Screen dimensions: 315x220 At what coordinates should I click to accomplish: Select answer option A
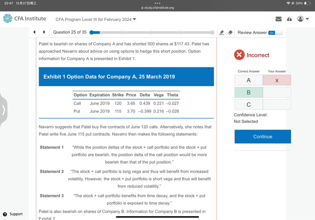(249, 80)
